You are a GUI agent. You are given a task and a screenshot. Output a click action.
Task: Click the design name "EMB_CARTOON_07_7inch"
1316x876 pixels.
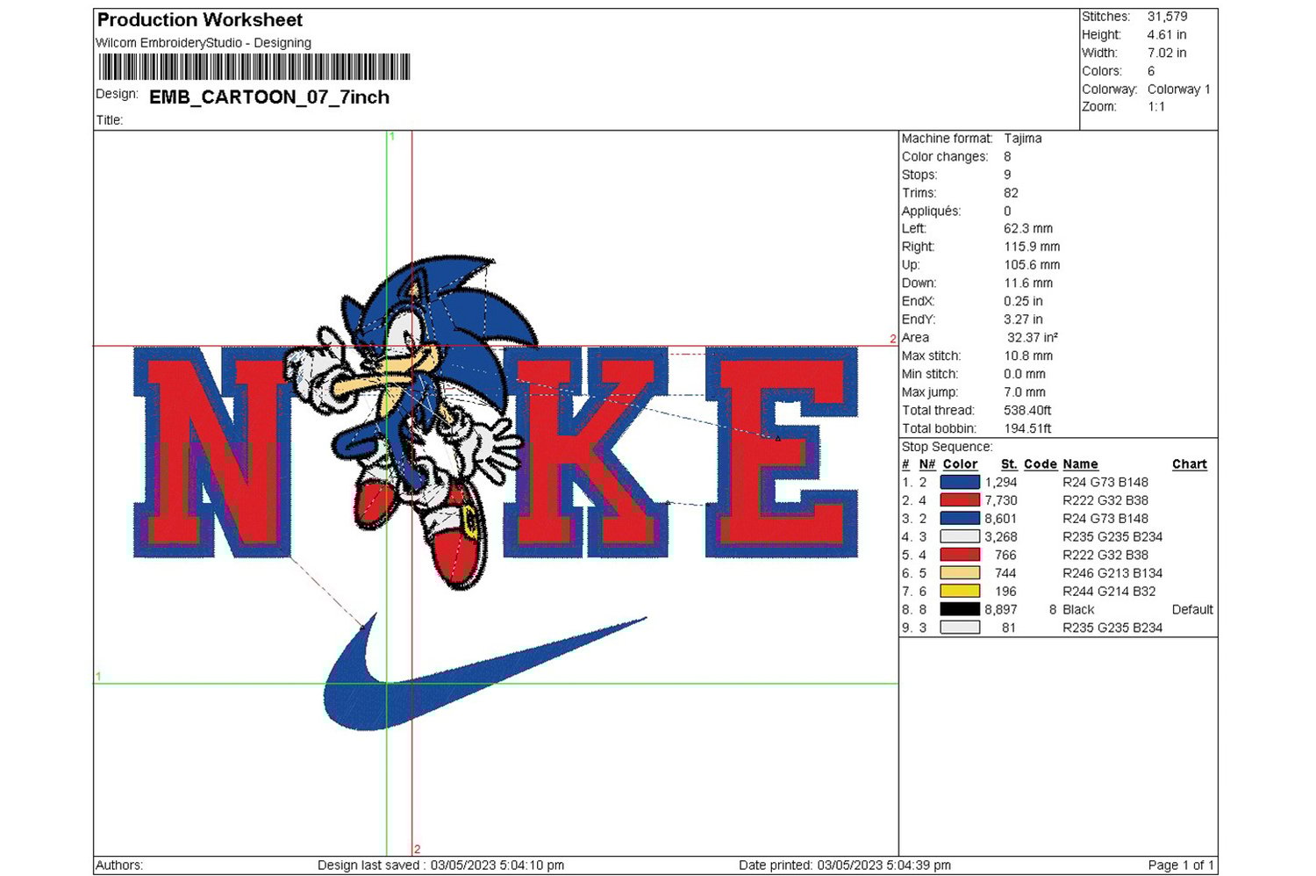pyautogui.click(x=269, y=97)
